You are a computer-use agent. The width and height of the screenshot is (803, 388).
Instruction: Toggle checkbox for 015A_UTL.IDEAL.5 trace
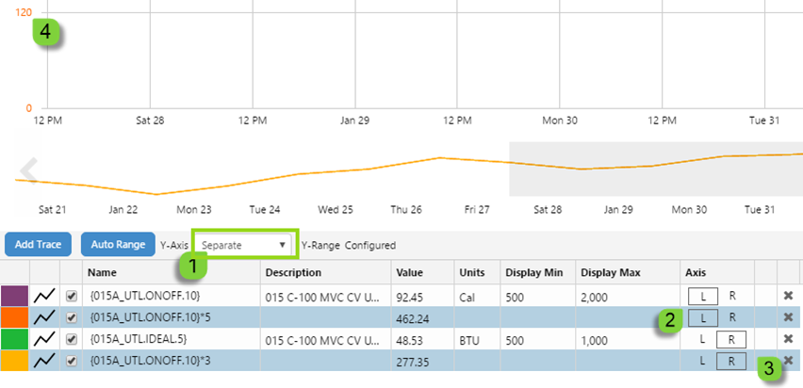coord(71,339)
